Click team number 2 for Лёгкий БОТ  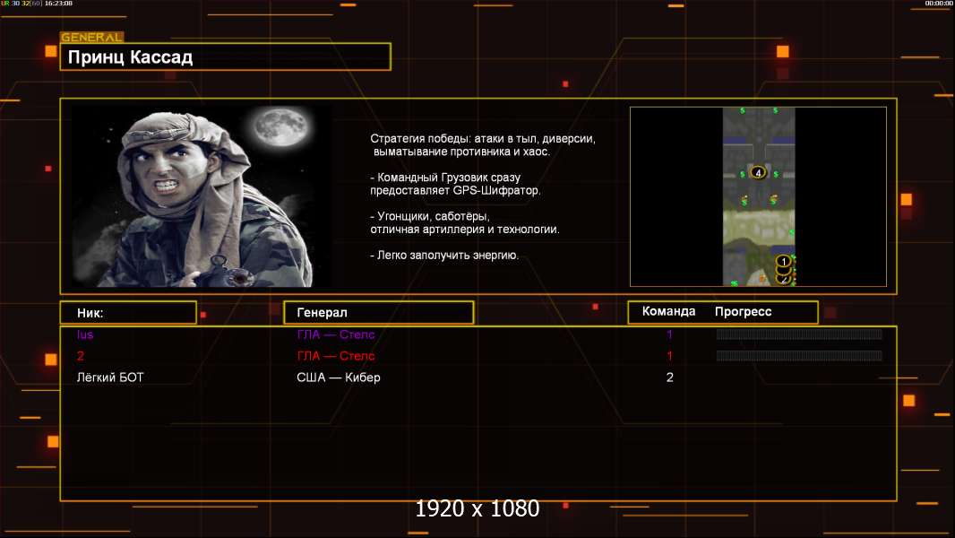tap(670, 377)
